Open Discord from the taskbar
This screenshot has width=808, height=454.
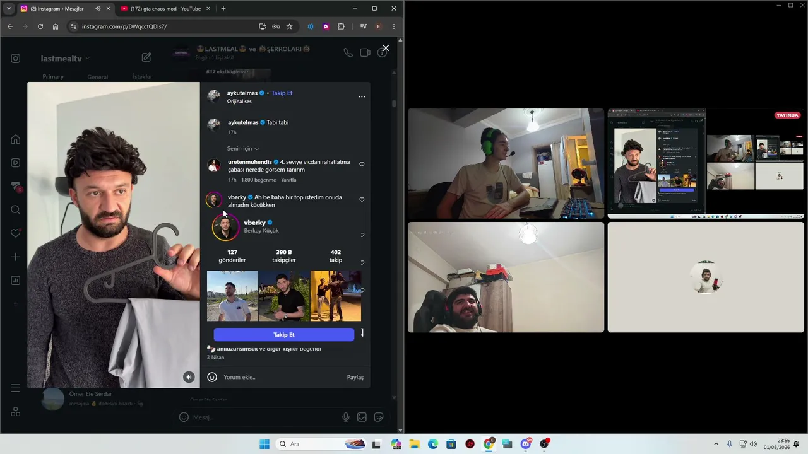point(526,444)
